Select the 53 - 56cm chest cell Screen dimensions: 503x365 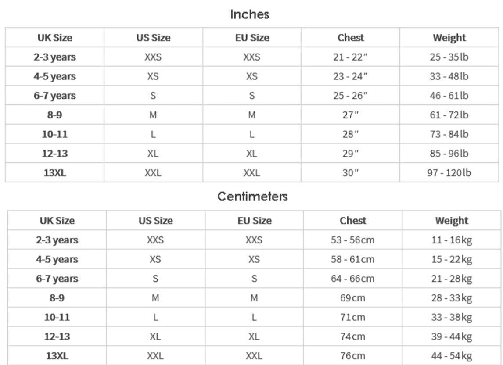(352, 240)
